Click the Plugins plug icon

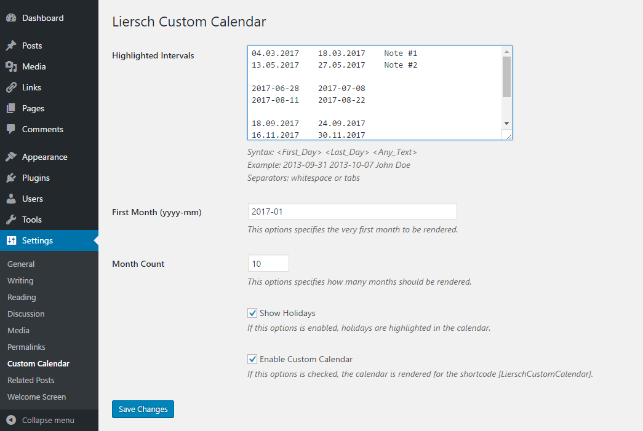tap(11, 178)
